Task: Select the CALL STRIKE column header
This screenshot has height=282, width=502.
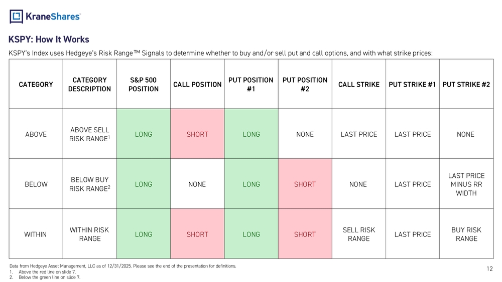Action: [358, 85]
